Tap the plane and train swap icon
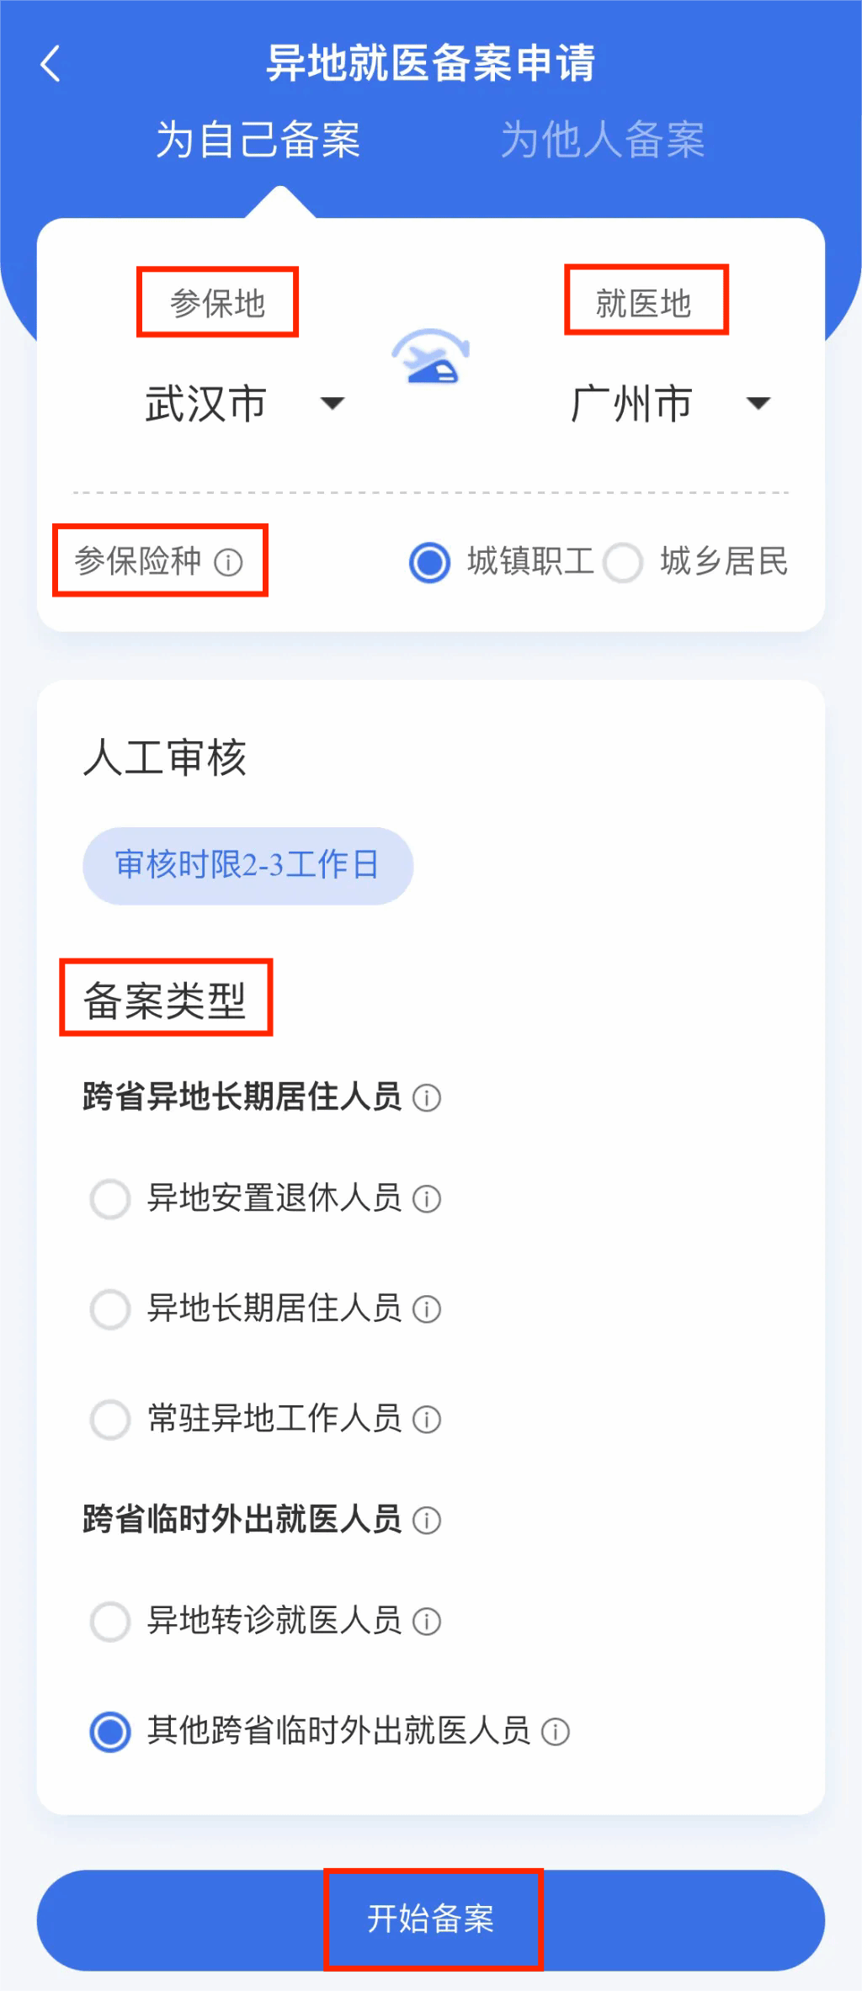The image size is (862, 1991). point(430,357)
